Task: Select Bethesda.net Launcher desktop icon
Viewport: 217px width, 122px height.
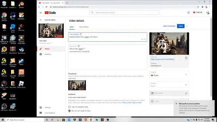Action: click(4, 40)
